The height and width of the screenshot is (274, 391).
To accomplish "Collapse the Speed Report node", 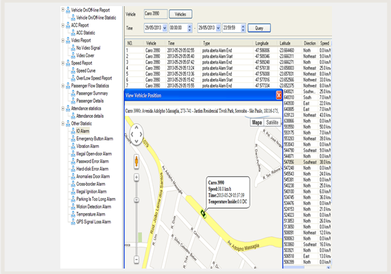I will (x=63, y=63).
